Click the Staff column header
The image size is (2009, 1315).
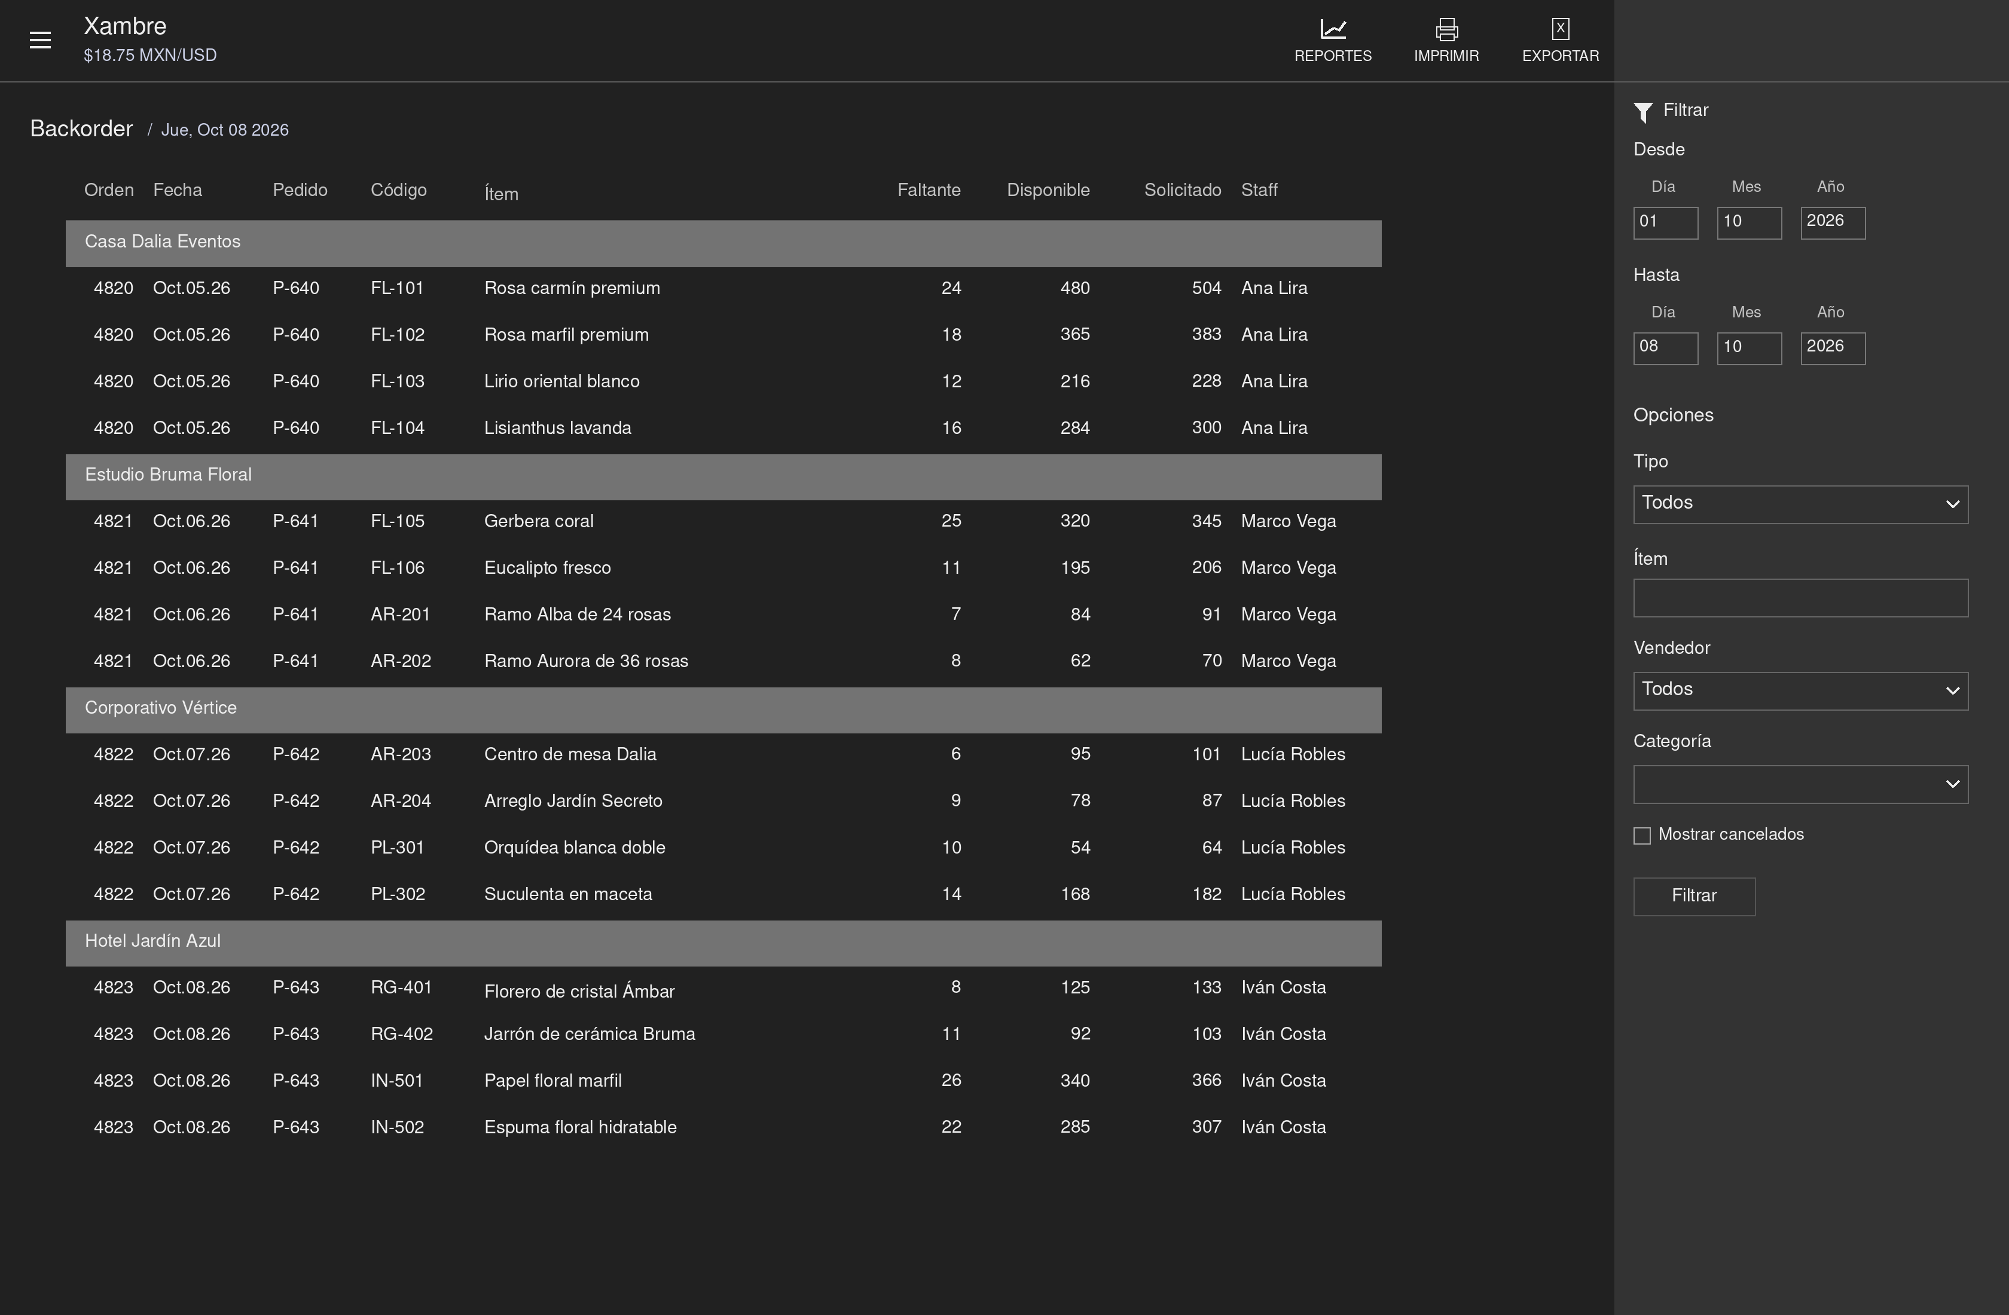[1259, 190]
